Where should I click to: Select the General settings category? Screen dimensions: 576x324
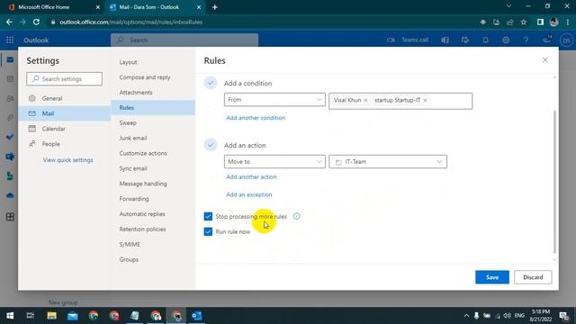[x=64, y=98]
